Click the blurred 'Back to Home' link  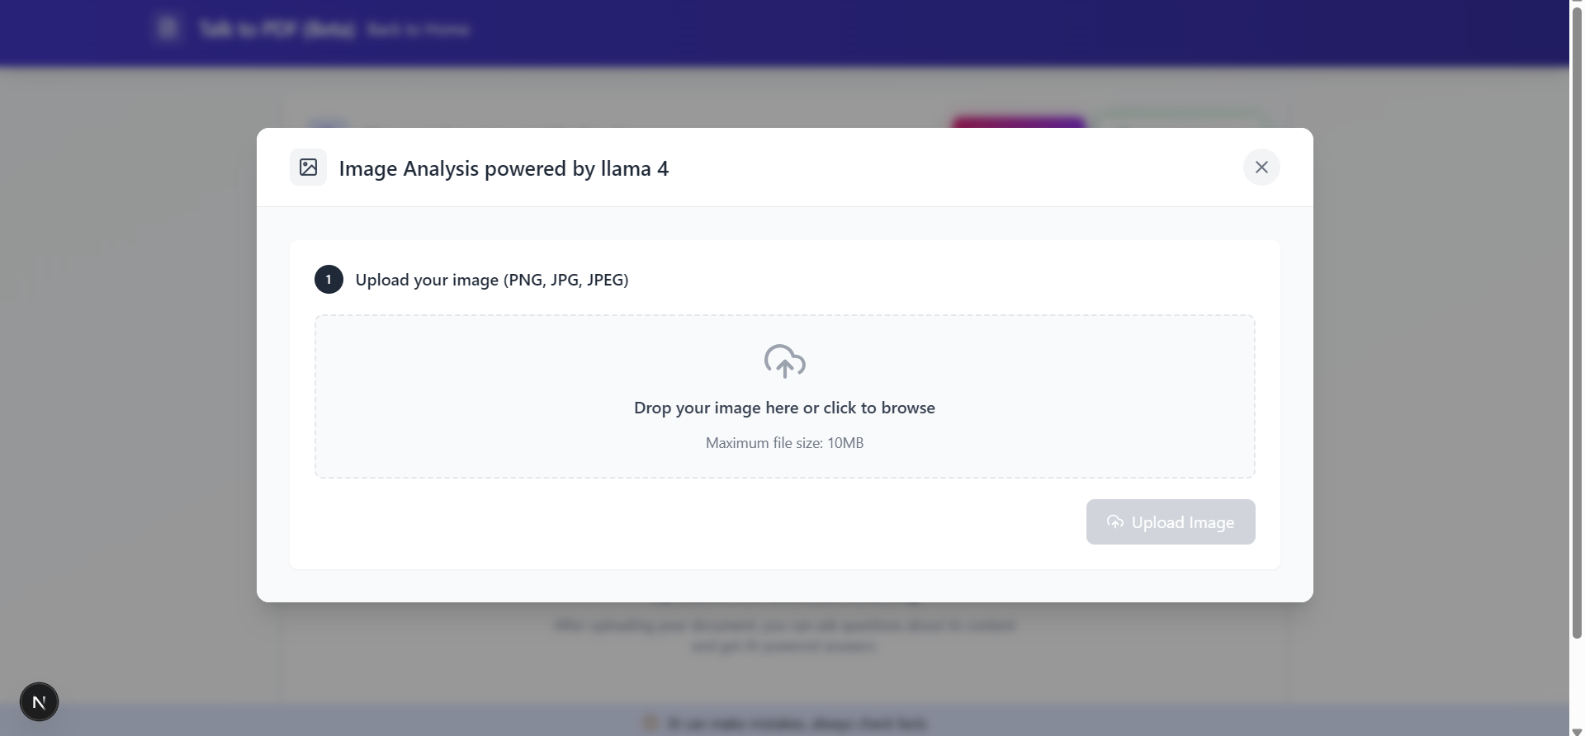(418, 30)
